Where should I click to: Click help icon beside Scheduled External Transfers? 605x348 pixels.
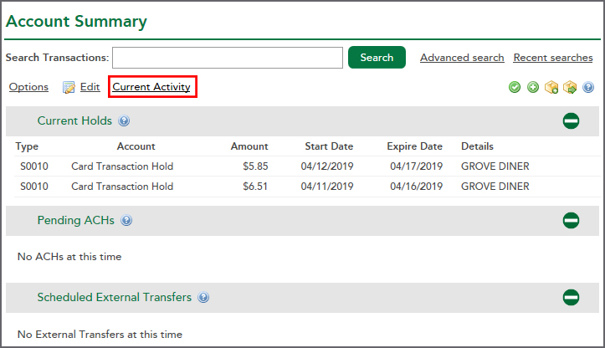pos(203,297)
